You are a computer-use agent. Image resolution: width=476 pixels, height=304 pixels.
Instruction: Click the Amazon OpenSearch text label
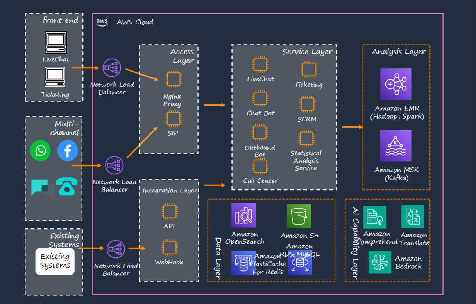pos(245,238)
